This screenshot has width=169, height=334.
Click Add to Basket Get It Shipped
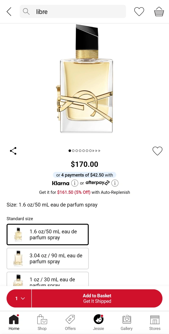97,299
